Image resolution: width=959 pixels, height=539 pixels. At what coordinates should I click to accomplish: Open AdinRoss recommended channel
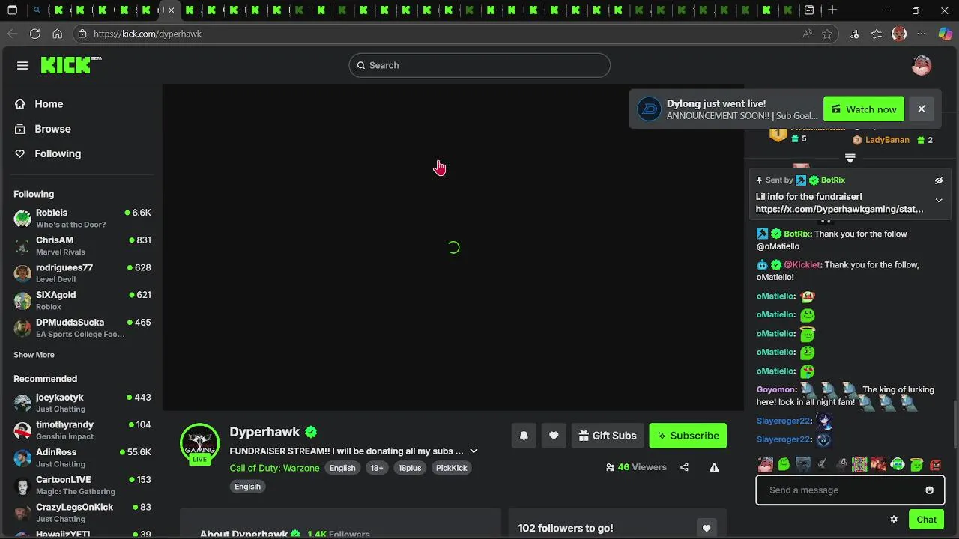pos(82,457)
